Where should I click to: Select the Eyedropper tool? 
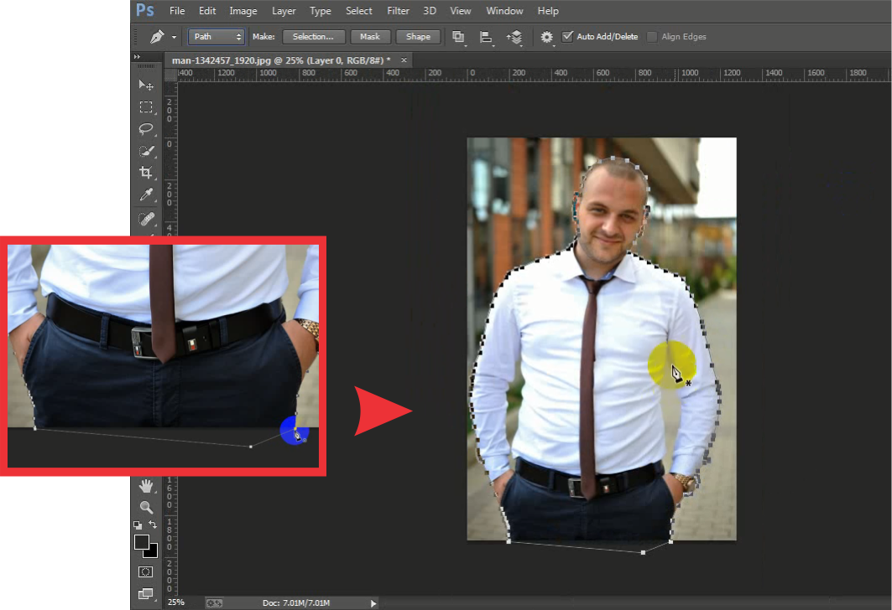pos(146,194)
